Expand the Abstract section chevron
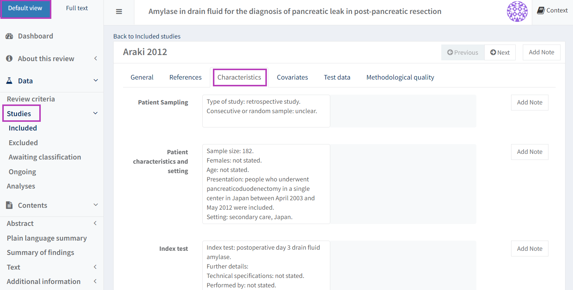Image resolution: width=573 pixels, height=290 pixels. tap(95, 223)
